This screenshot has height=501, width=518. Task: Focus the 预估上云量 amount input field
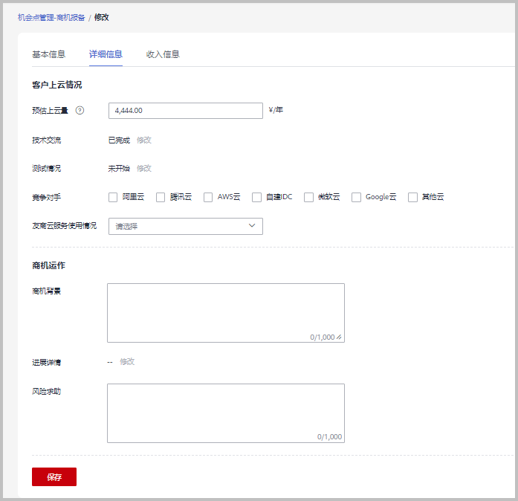click(x=186, y=111)
